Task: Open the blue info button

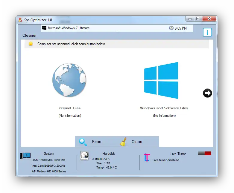Action: point(207,32)
